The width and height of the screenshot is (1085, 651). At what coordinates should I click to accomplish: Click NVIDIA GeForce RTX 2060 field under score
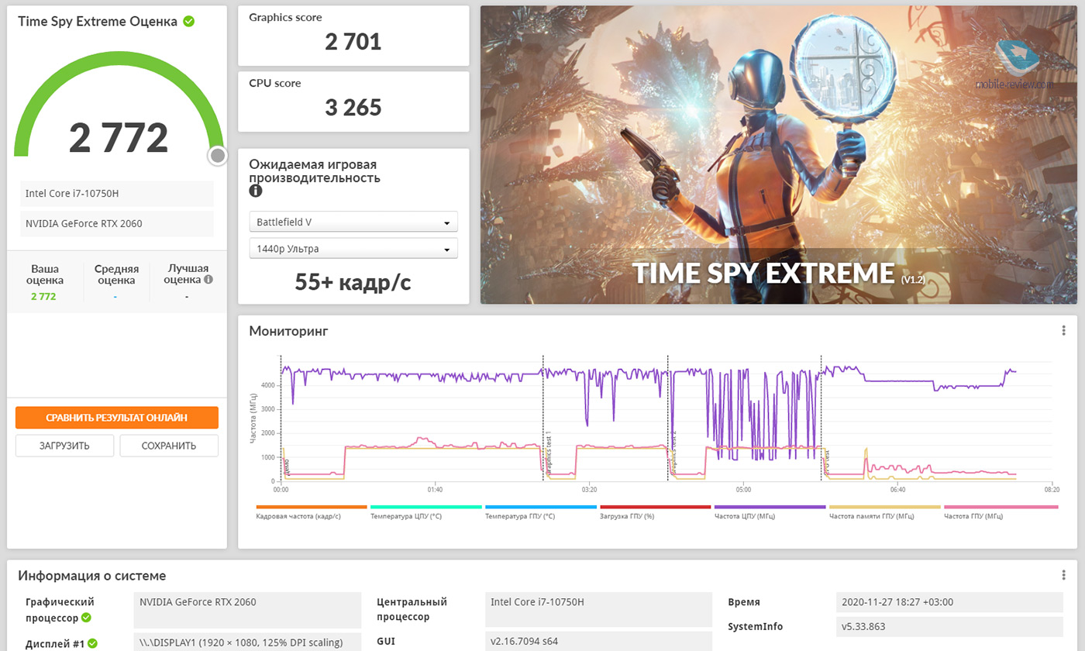(x=117, y=224)
